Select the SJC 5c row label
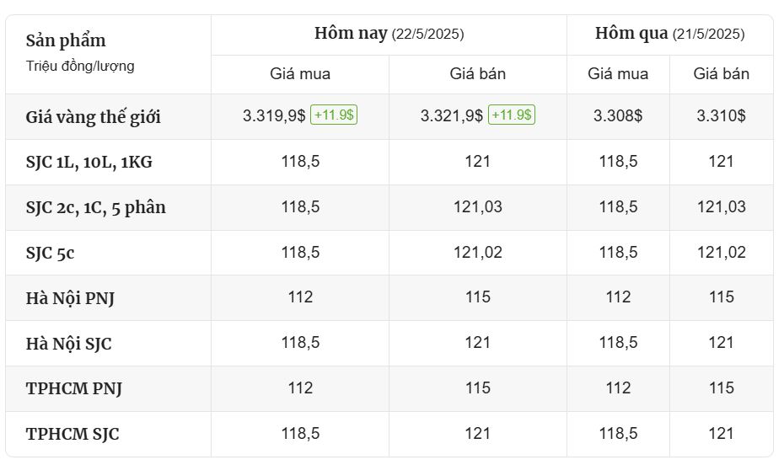 click(50, 253)
